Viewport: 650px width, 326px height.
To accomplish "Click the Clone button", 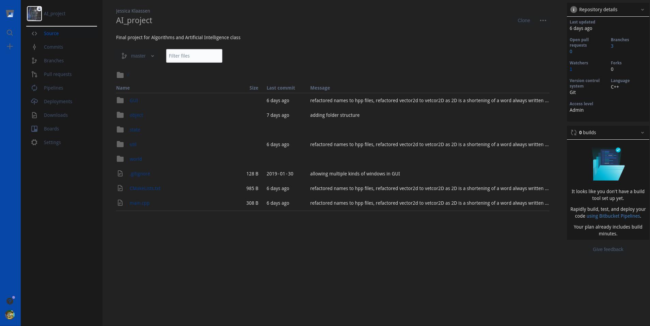I will click(523, 20).
